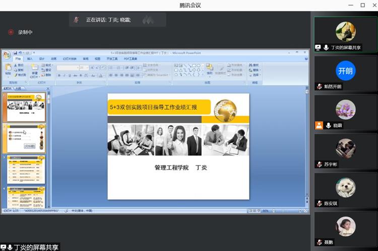Click the Find (查找) icon

(x=255, y=65)
